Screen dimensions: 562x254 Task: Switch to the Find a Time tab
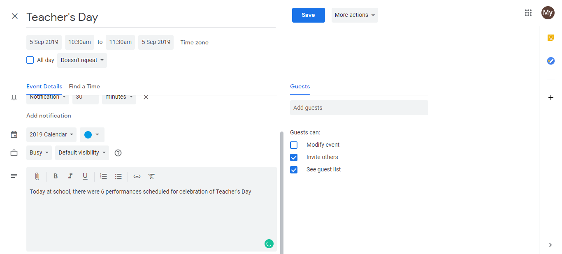[x=84, y=86]
